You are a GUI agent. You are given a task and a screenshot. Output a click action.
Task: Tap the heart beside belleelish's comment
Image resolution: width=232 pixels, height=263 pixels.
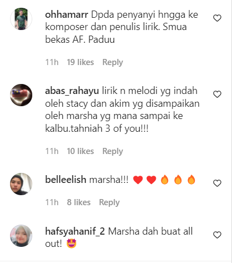pos(217,183)
